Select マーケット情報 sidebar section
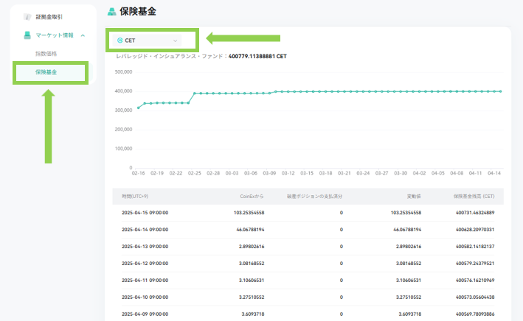The width and height of the screenshot is (523, 321). 55,35
